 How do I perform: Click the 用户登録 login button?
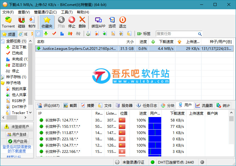pos(17,134)
